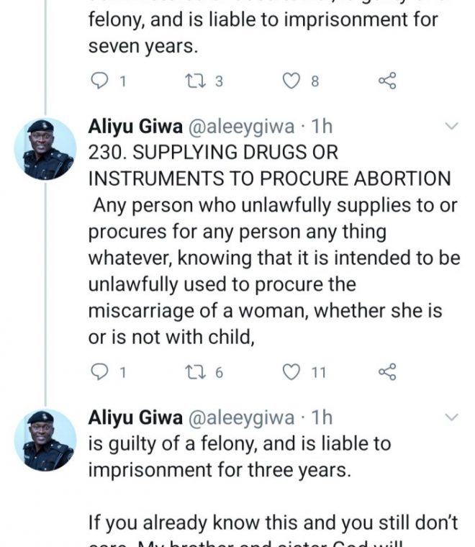Screen dimensions: 475x547
Task: Expand options chevron on "three years" tweet
Action: pos(453,417)
